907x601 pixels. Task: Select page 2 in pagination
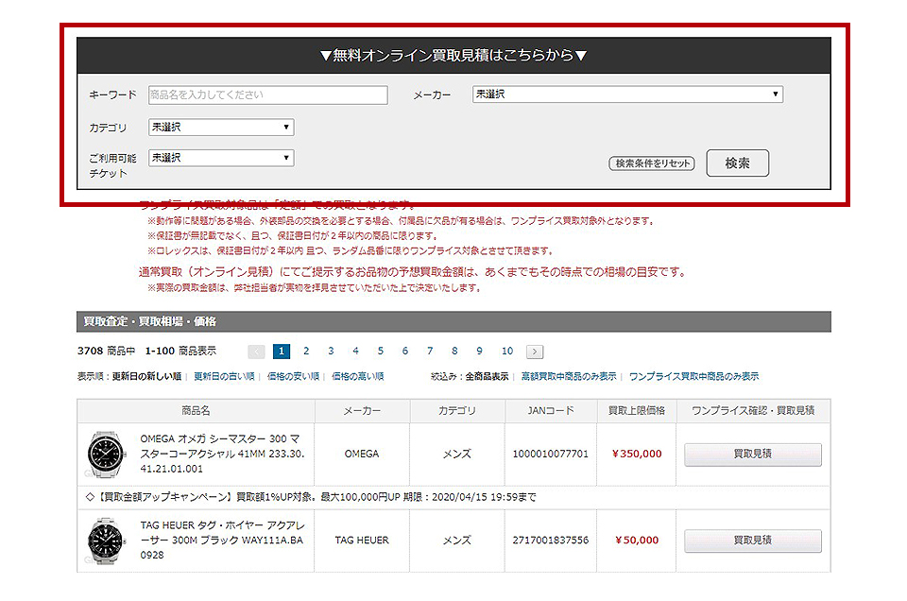click(306, 352)
